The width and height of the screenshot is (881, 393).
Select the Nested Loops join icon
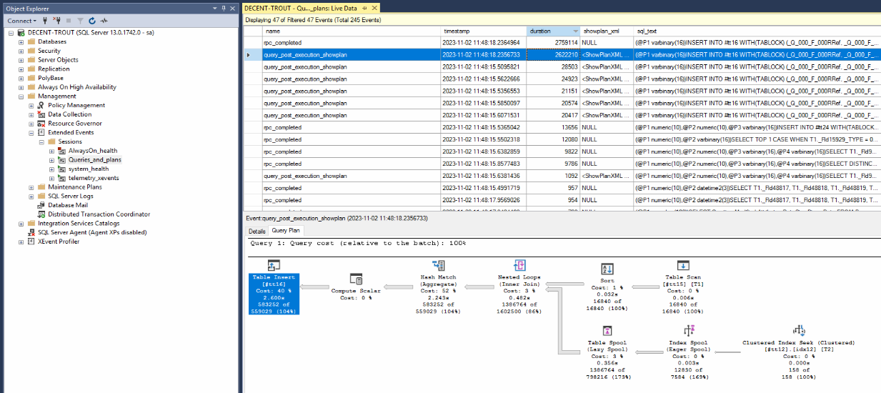pyautogui.click(x=519, y=267)
